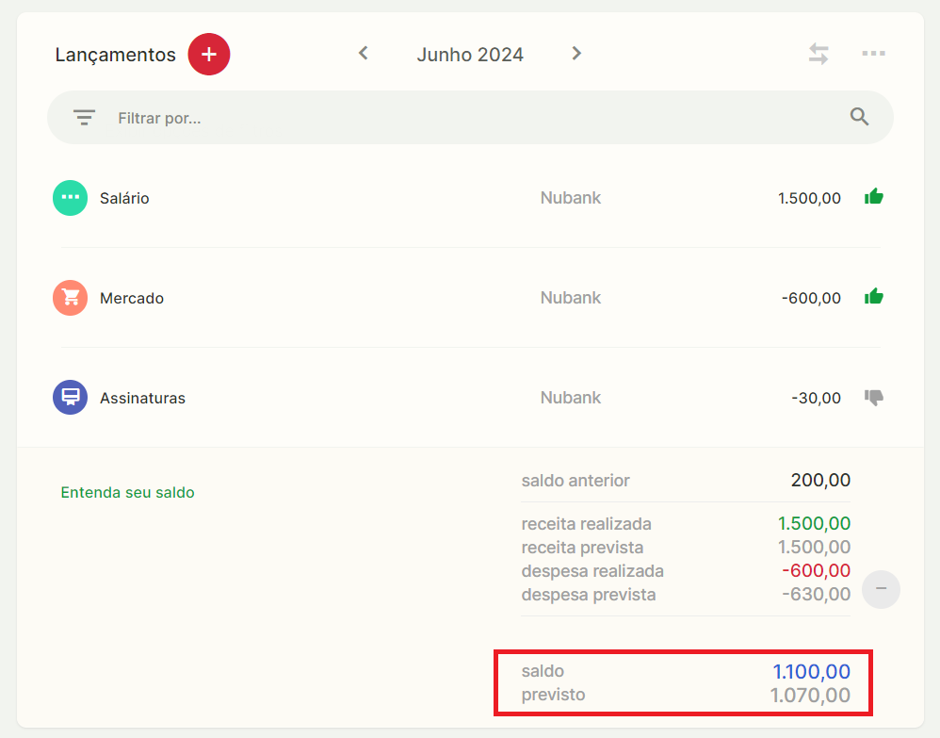940x738 pixels.
Task: Click the previsto value 1.070,00
Action: (x=810, y=696)
